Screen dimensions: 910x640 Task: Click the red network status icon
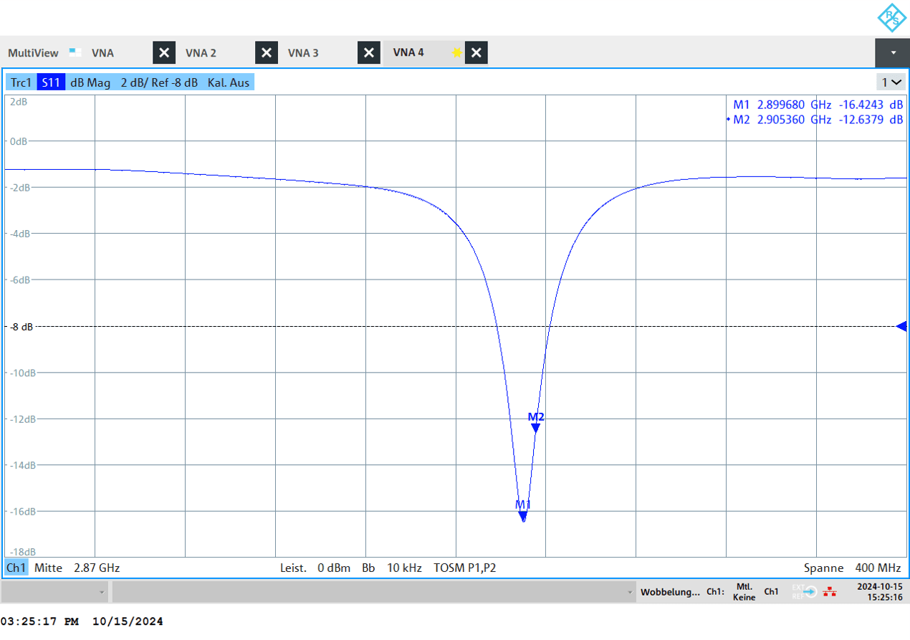click(830, 592)
